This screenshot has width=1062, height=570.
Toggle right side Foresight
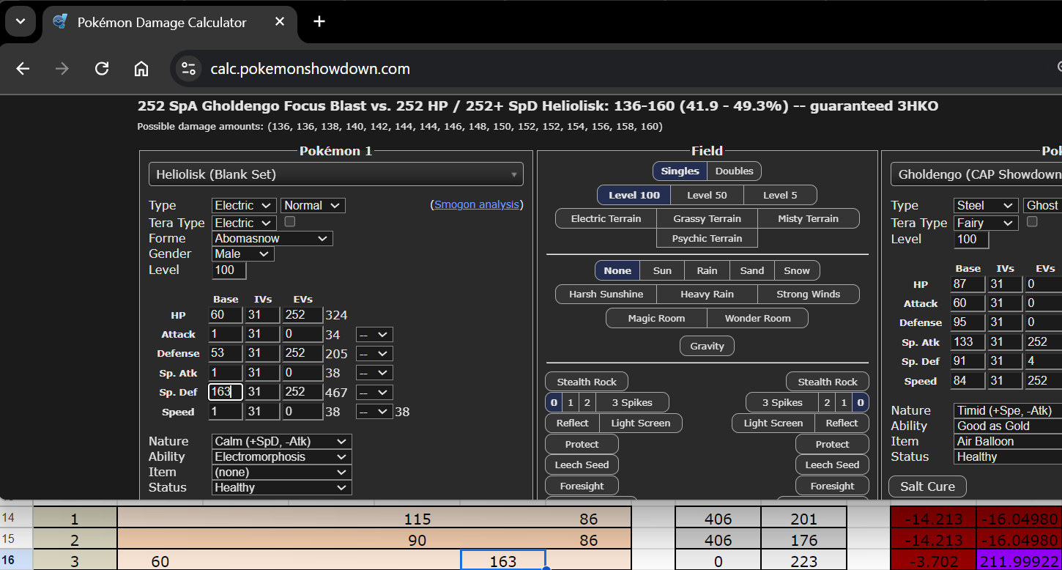point(832,486)
